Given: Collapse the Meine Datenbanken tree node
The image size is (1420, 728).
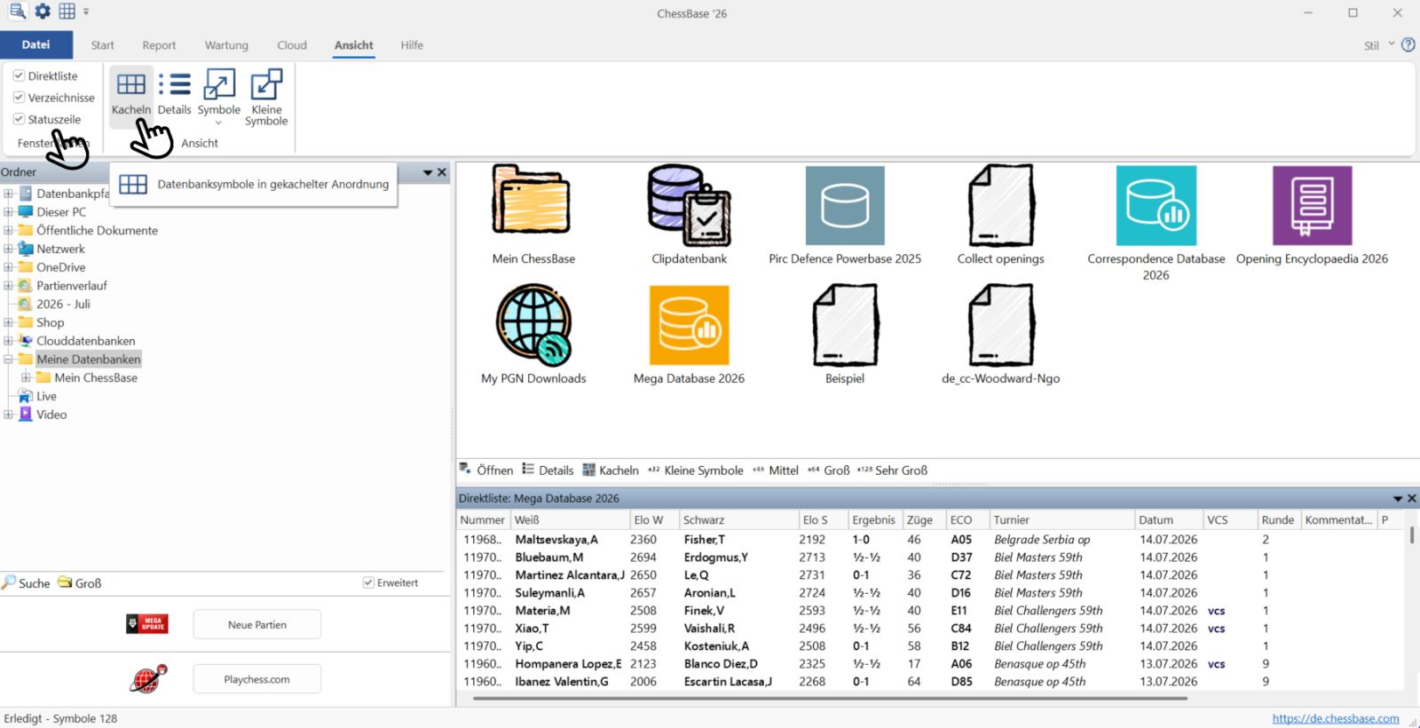Looking at the screenshot, I should [8, 360].
